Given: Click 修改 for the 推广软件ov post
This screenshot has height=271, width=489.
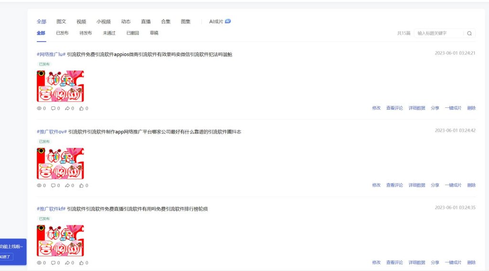Looking at the screenshot, I should [x=376, y=185].
